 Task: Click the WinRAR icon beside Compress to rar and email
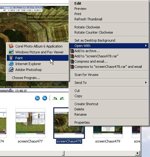point(72,67)
